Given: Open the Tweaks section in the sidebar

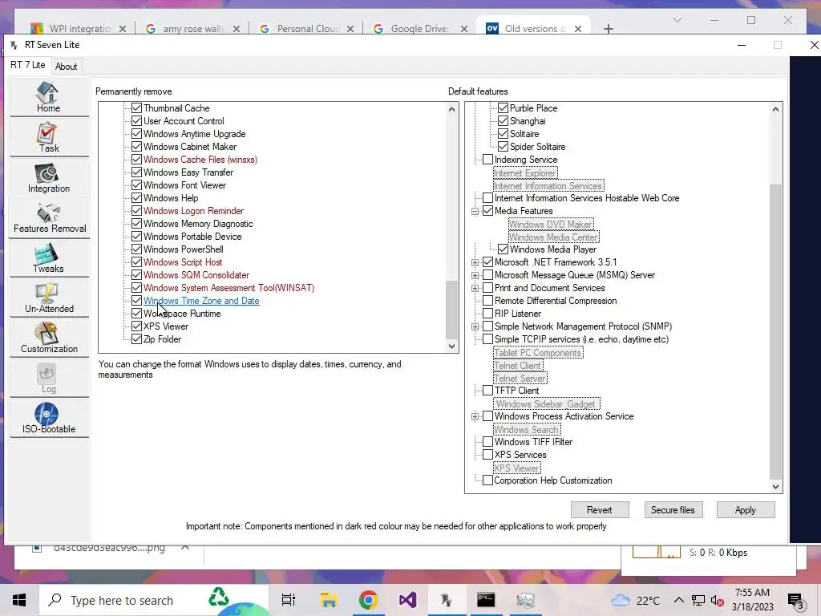Looking at the screenshot, I should (x=49, y=258).
